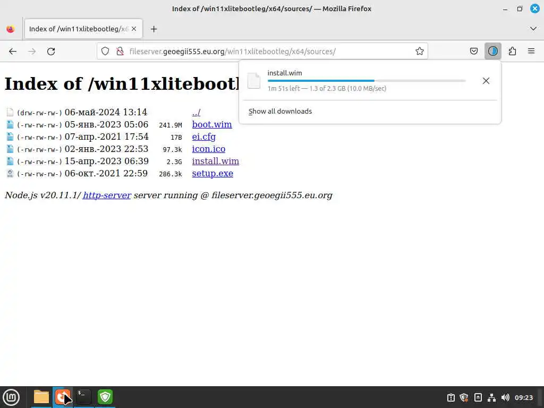544x408 pixels.
Task: Click the ei.cfg row file icon
Action: [x=10, y=137]
